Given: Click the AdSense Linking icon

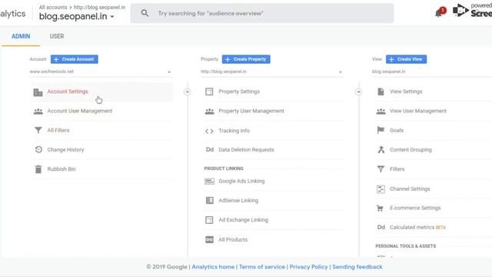Looking at the screenshot, I should [x=209, y=200].
